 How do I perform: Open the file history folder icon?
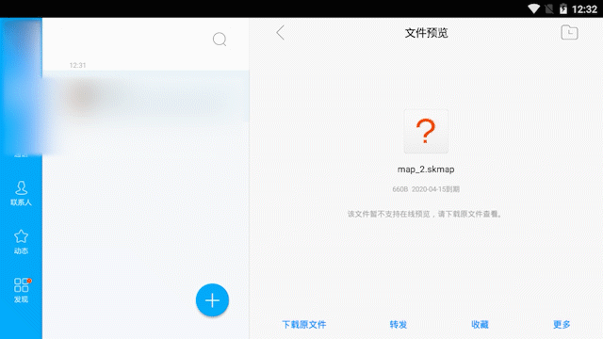569,32
